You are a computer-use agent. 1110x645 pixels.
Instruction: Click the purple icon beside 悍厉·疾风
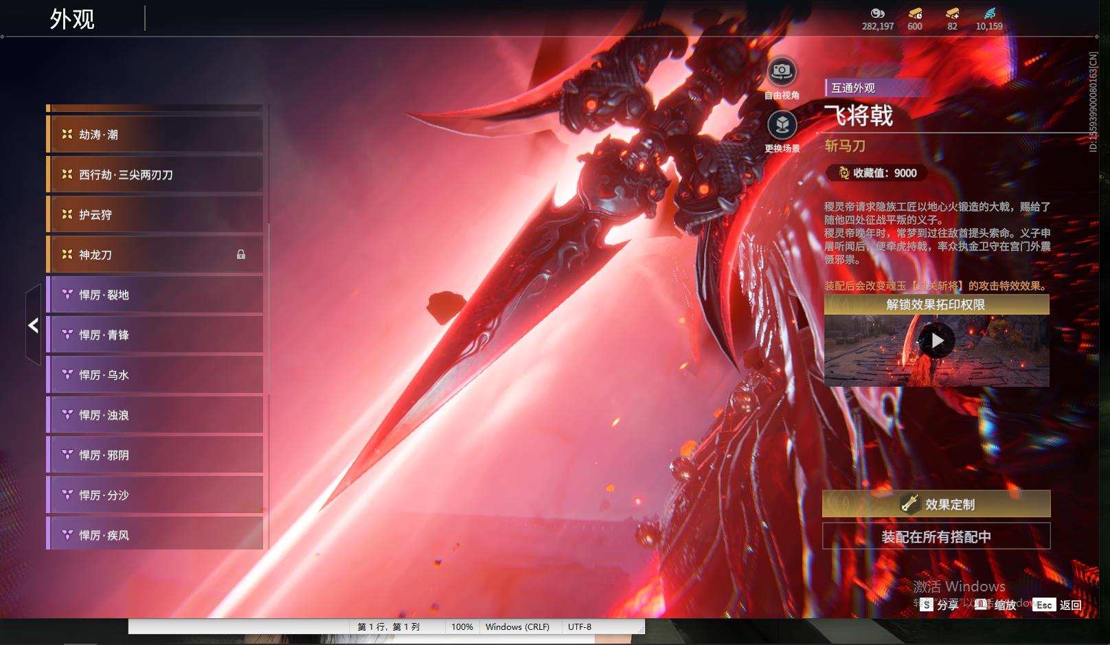67,534
